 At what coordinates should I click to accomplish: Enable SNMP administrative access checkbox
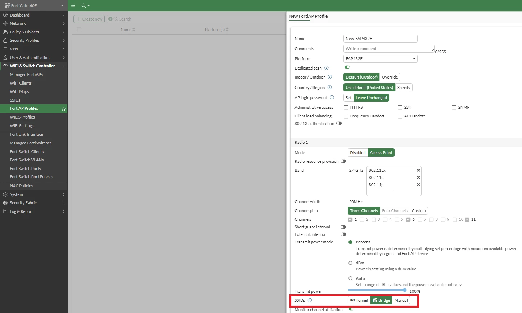point(454,107)
